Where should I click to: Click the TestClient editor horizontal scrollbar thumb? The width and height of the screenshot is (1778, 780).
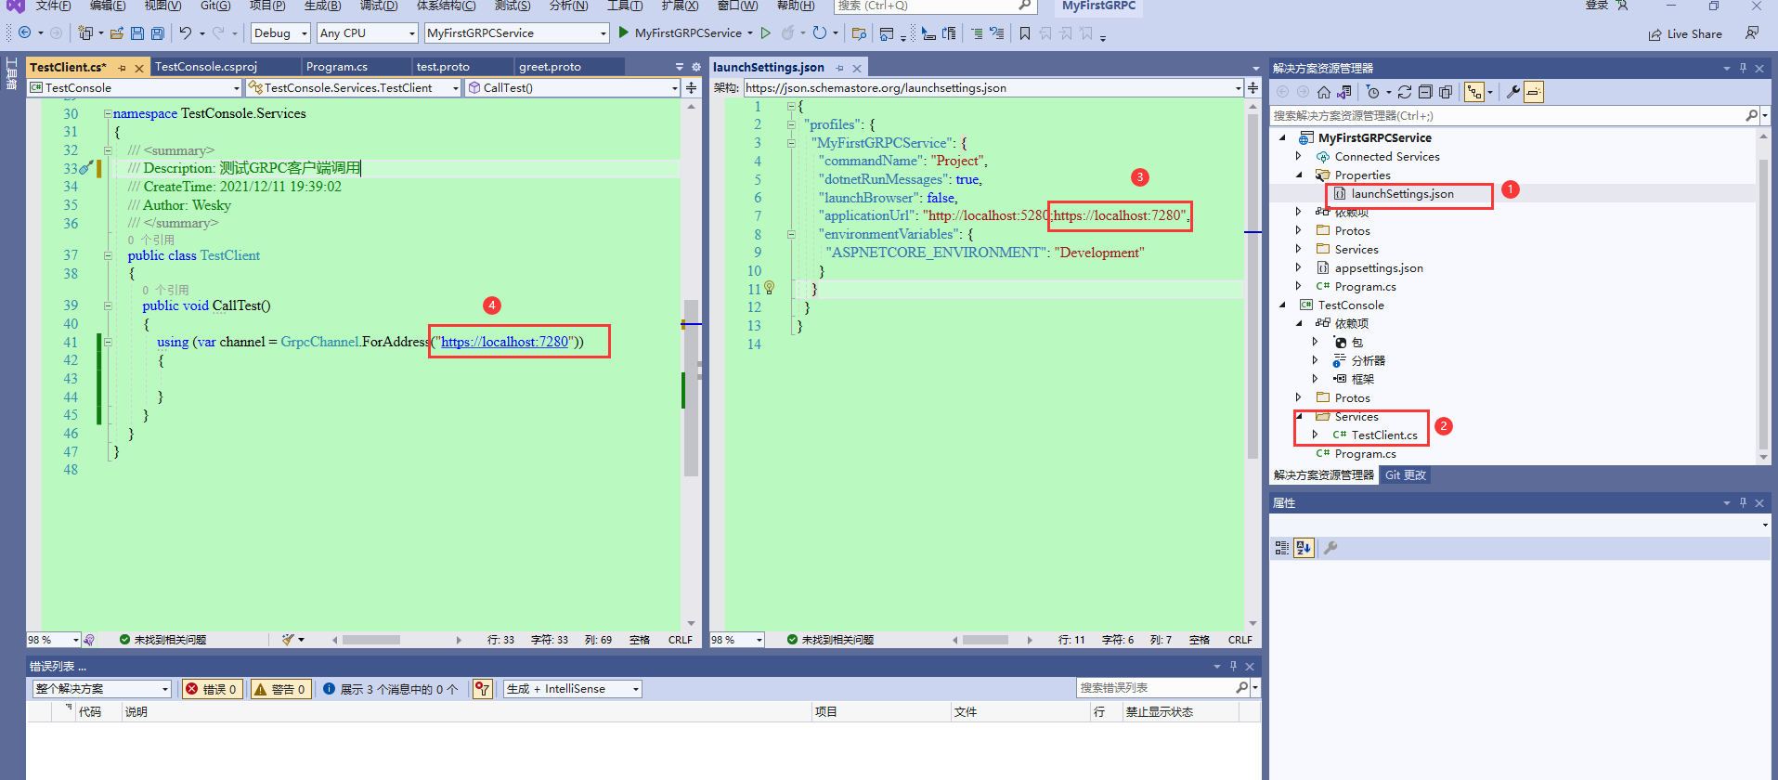[x=371, y=640]
